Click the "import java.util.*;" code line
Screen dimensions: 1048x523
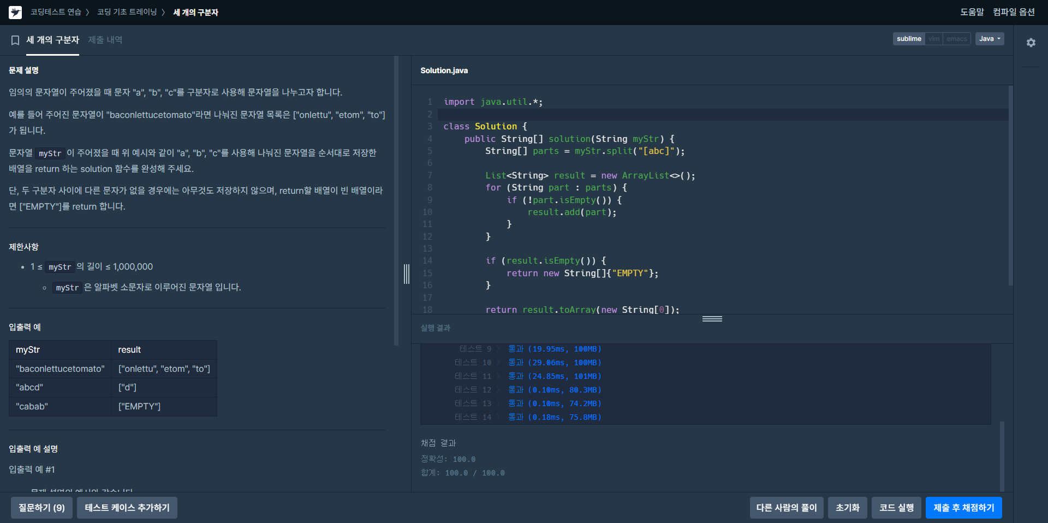[493, 102]
